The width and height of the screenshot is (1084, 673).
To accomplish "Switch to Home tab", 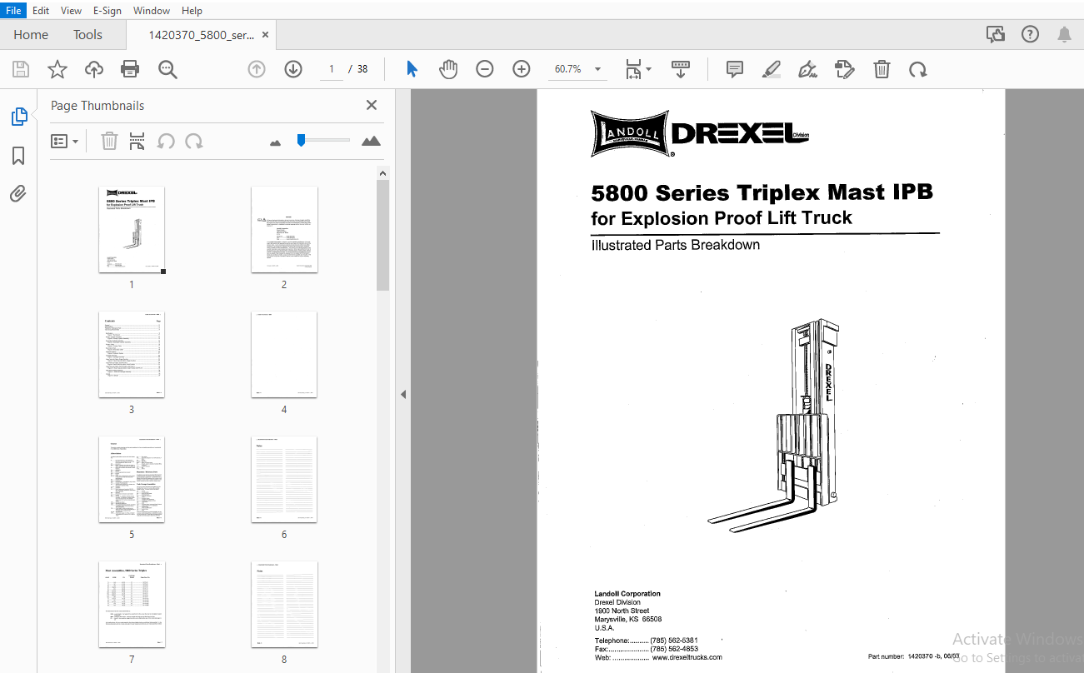I will pos(31,35).
